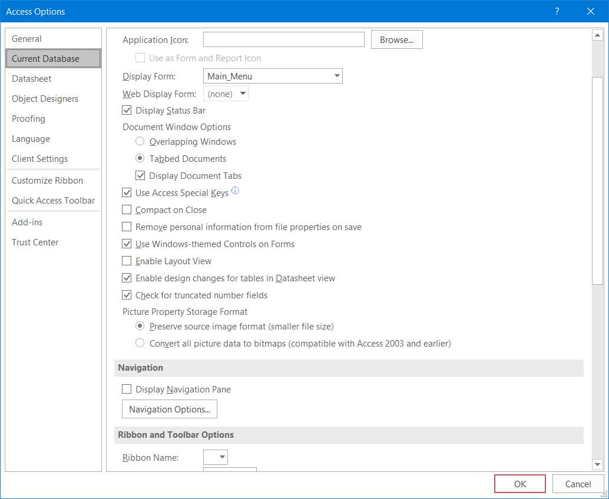The image size is (609, 499).
Task: Open the Ribbon Name dropdown
Action: click(222, 458)
